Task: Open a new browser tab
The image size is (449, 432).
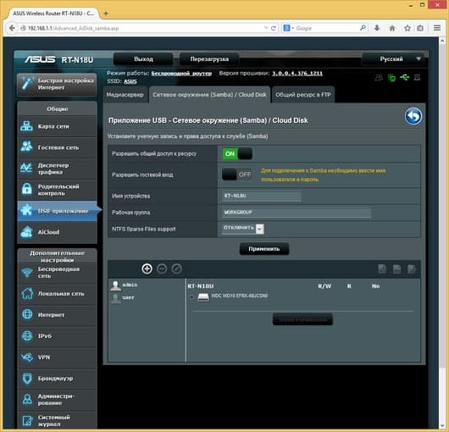Action: [x=106, y=14]
